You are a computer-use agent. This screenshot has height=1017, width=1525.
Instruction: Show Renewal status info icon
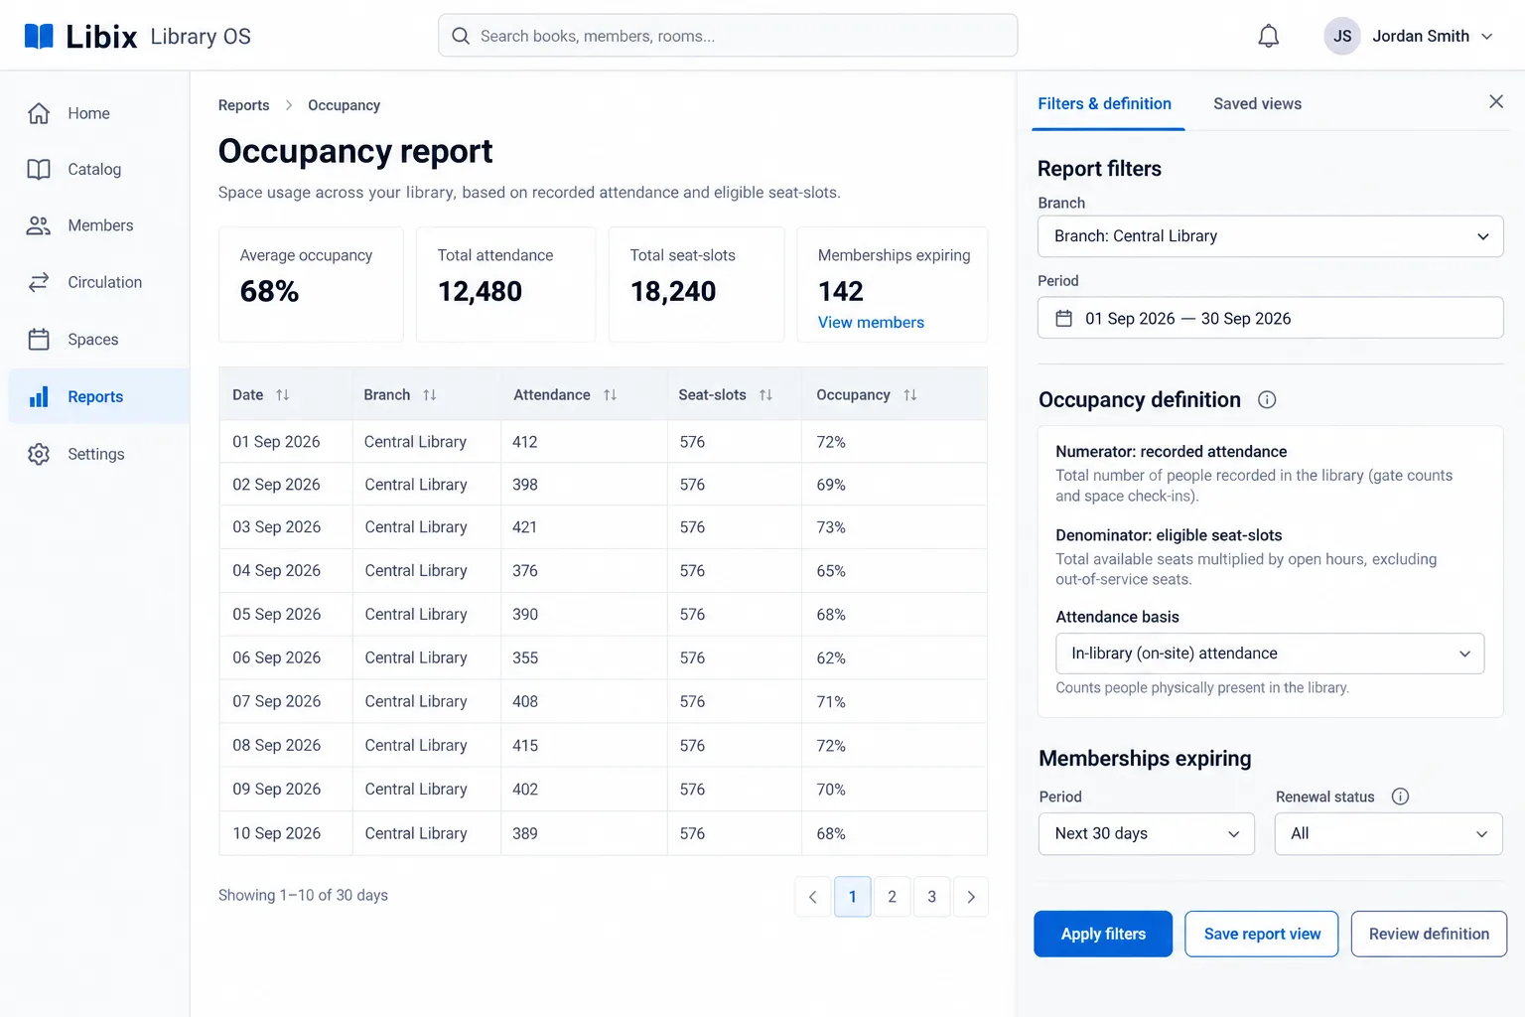click(x=1400, y=797)
